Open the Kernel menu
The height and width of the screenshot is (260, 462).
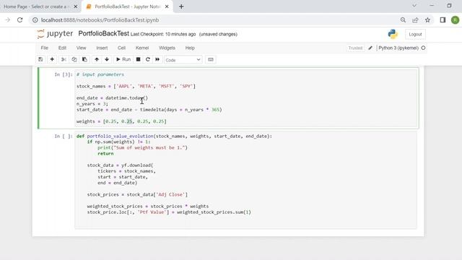tap(142, 48)
